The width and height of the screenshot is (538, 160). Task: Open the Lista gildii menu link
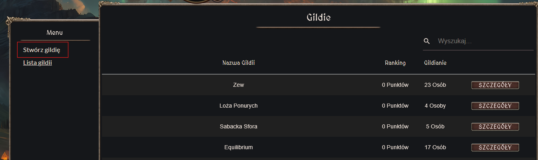point(38,63)
